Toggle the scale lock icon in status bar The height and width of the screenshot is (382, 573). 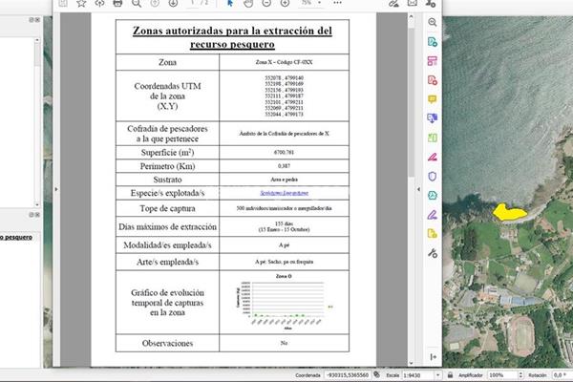click(450, 375)
